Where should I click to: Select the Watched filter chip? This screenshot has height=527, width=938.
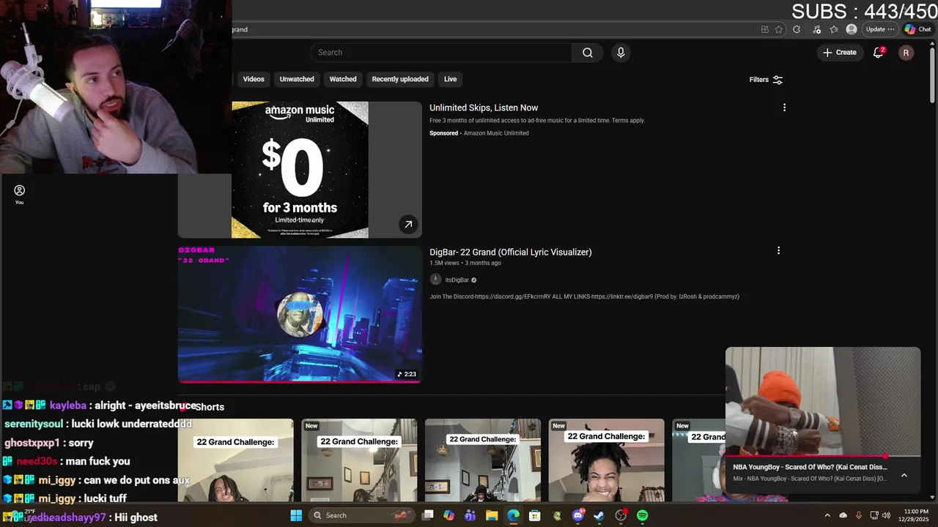[x=343, y=79]
